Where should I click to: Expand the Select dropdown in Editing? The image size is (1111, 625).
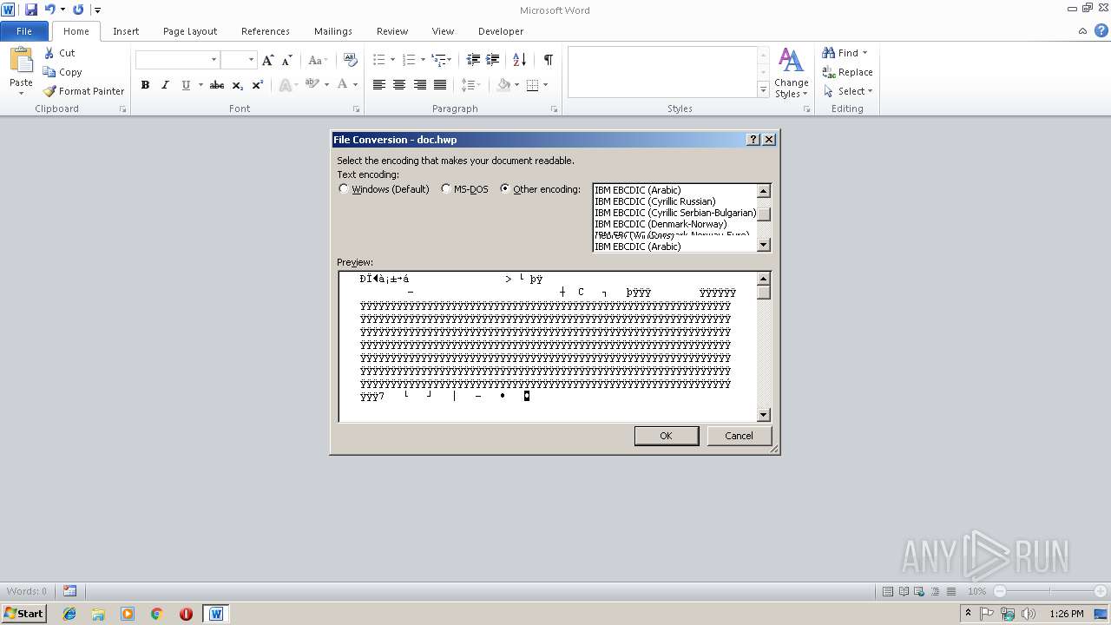[x=848, y=91]
